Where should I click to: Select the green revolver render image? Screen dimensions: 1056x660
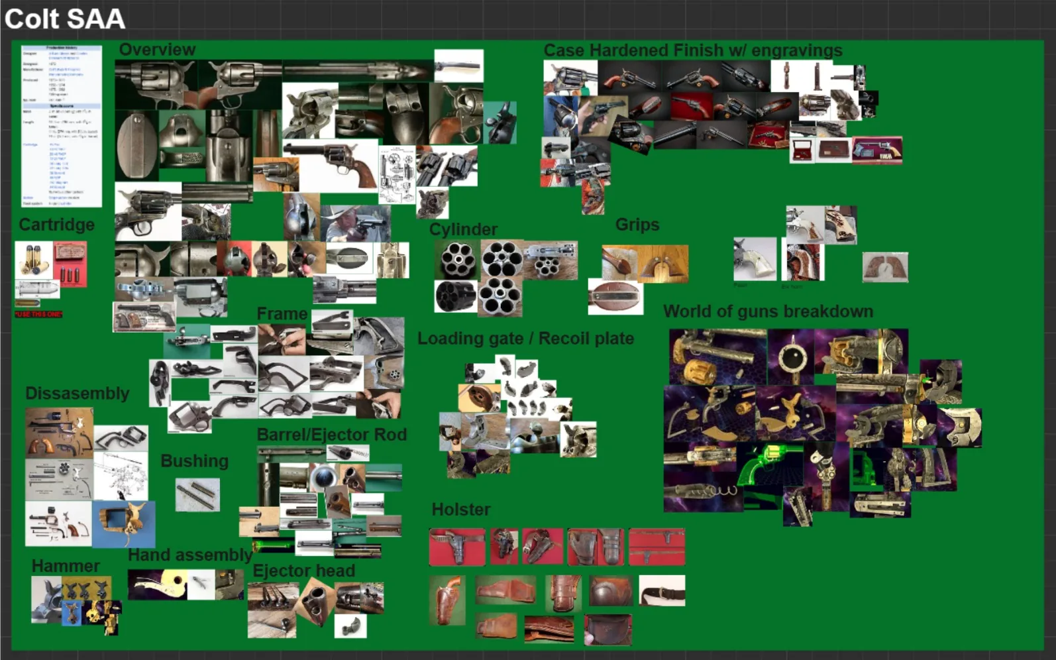coord(770,468)
